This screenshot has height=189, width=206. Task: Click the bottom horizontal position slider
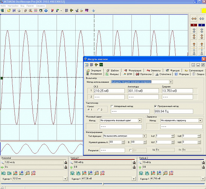(103, 184)
